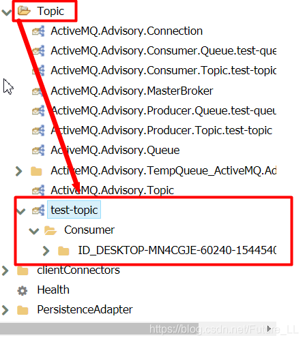Click the test-topic bean icon
305x342 pixels.
[x=38, y=210]
